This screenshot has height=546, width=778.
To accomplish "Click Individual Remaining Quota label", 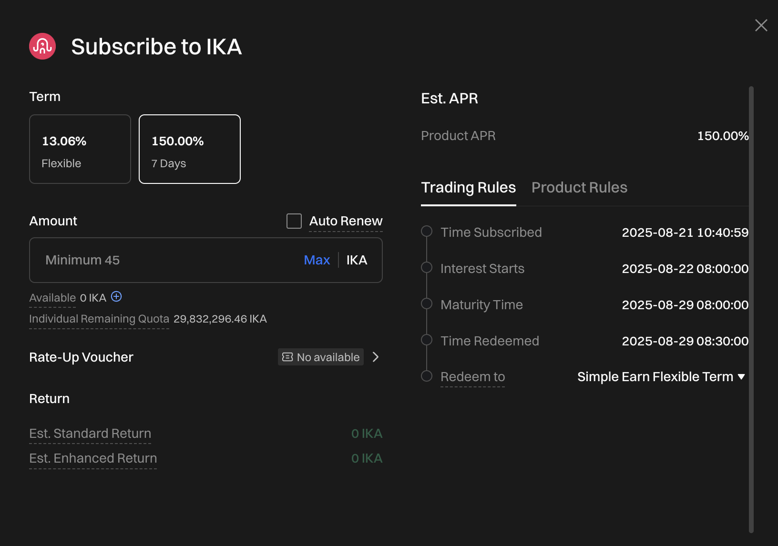I will pos(99,319).
